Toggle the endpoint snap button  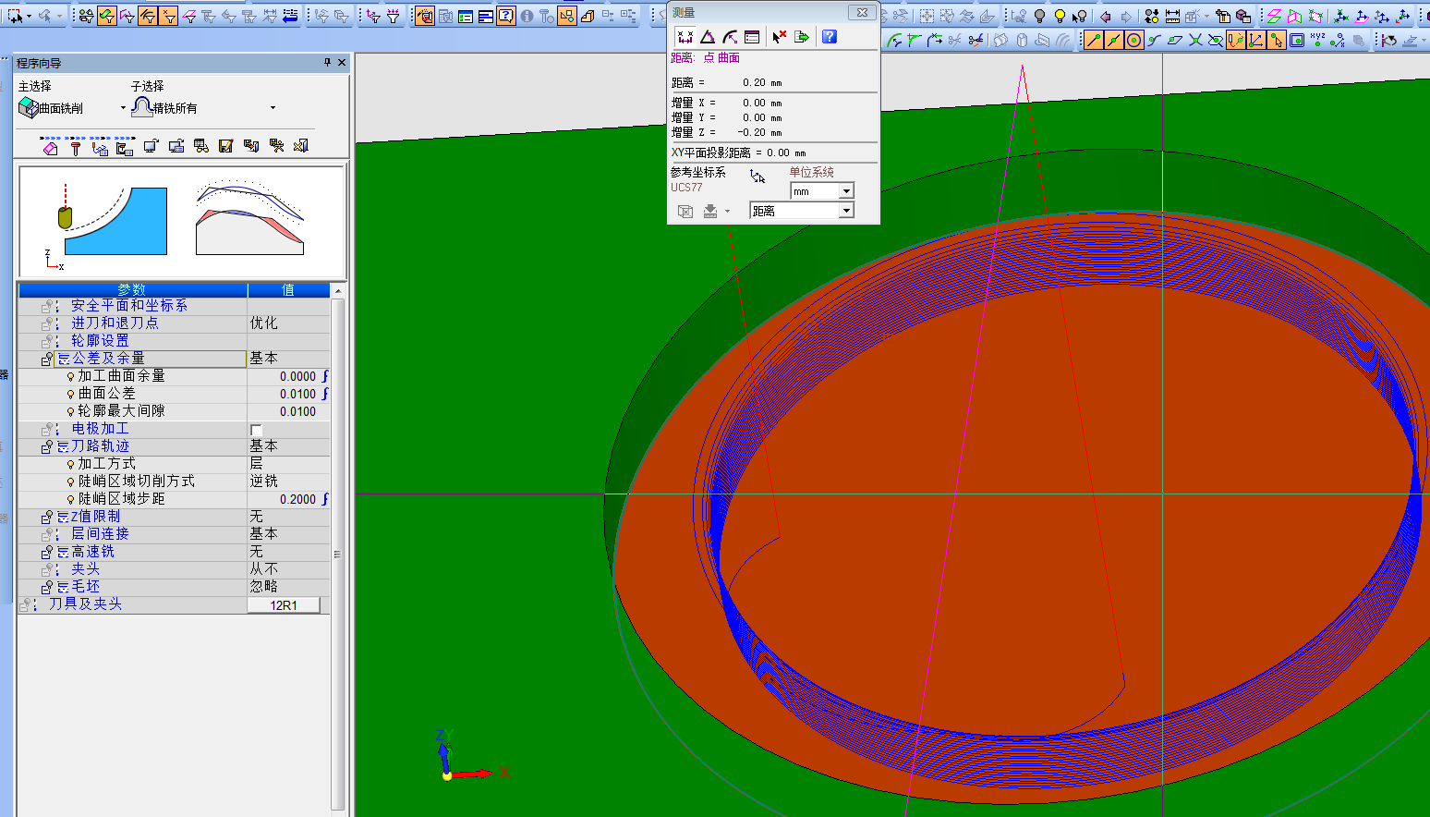1094,40
